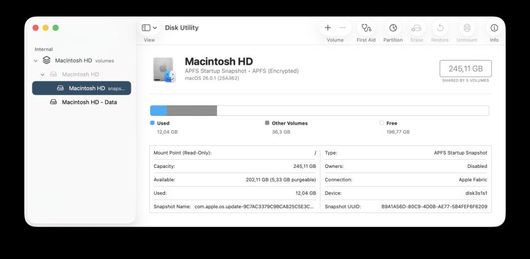Click the blue Used legend swatch
The width and height of the screenshot is (530, 259).
[x=152, y=123]
